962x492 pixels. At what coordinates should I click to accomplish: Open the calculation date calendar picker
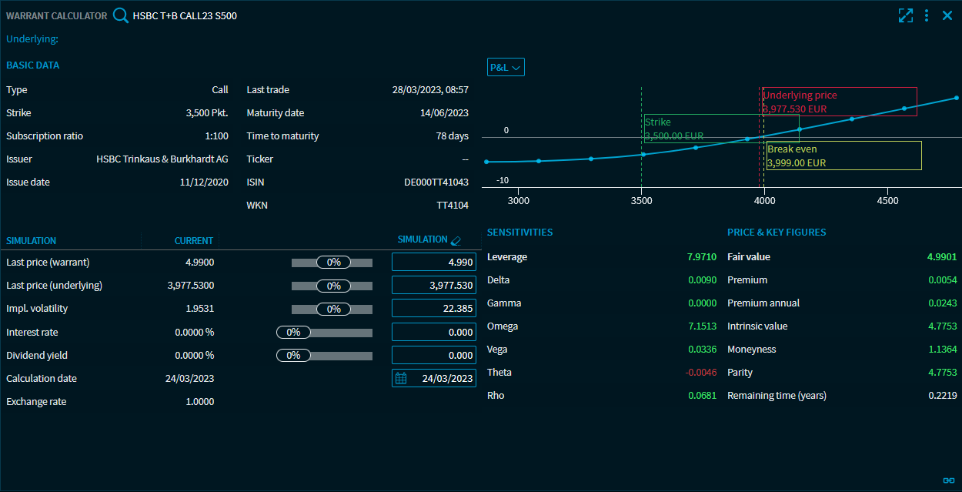click(x=401, y=378)
